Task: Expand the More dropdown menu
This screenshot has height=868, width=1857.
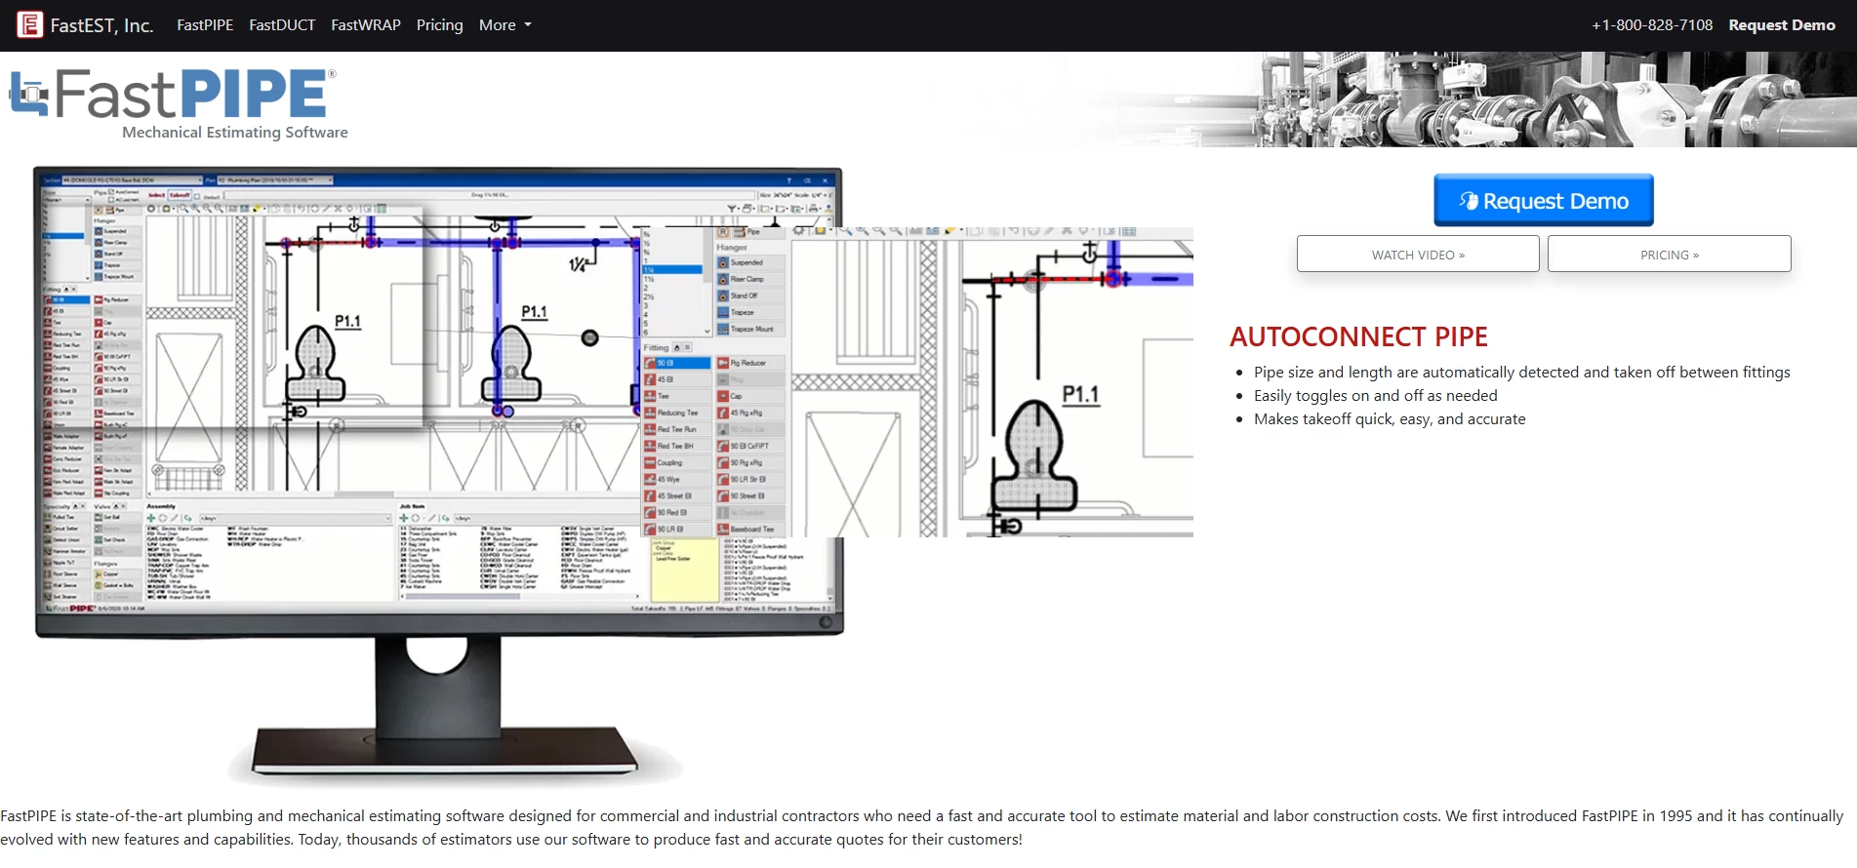Action: click(505, 25)
